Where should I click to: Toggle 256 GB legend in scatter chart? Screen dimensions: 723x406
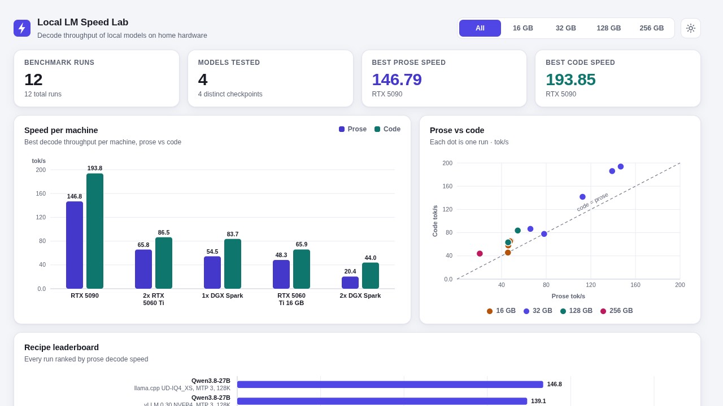point(616,311)
